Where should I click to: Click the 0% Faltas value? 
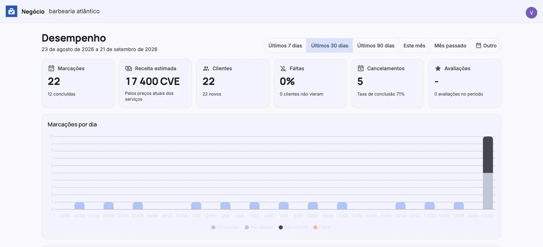click(x=287, y=81)
